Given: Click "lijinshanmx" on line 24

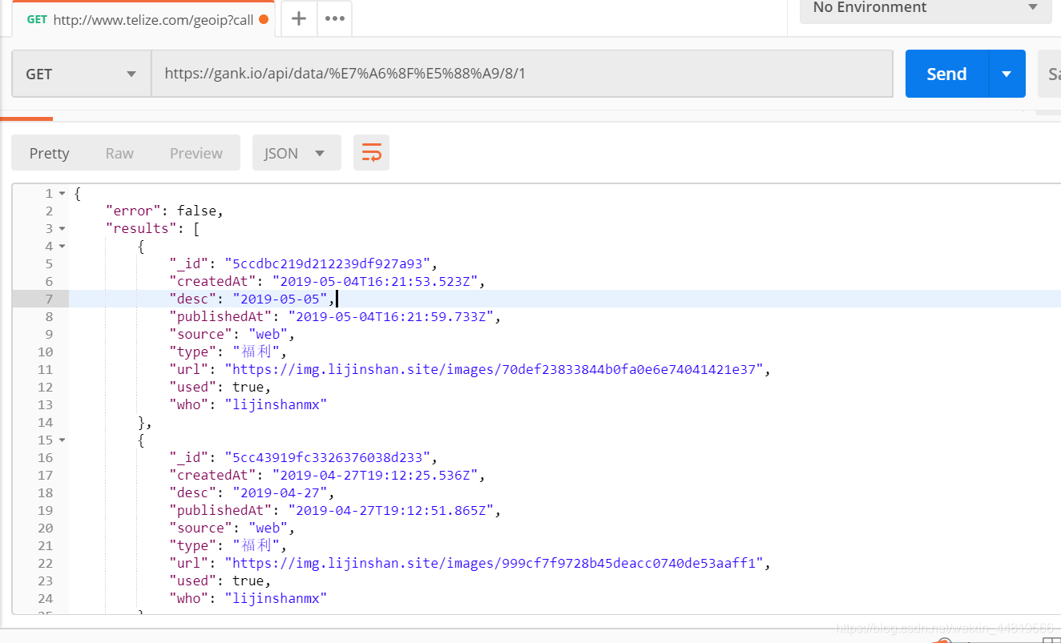Looking at the screenshot, I should tap(276, 598).
